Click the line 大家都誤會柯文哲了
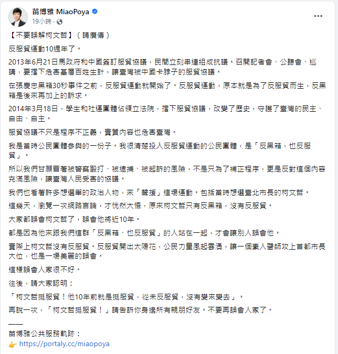 pyautogui.click(x=75, y=219)
